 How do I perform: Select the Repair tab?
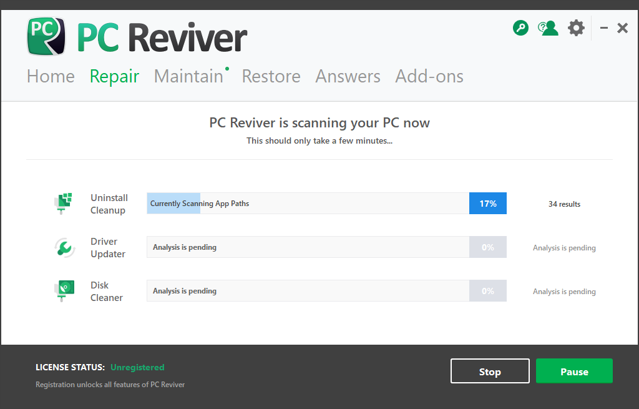[x=115, y=76]
